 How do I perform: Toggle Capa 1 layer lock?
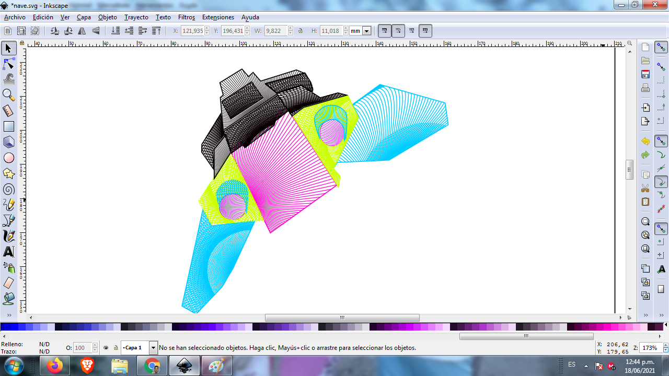(116, 347)
